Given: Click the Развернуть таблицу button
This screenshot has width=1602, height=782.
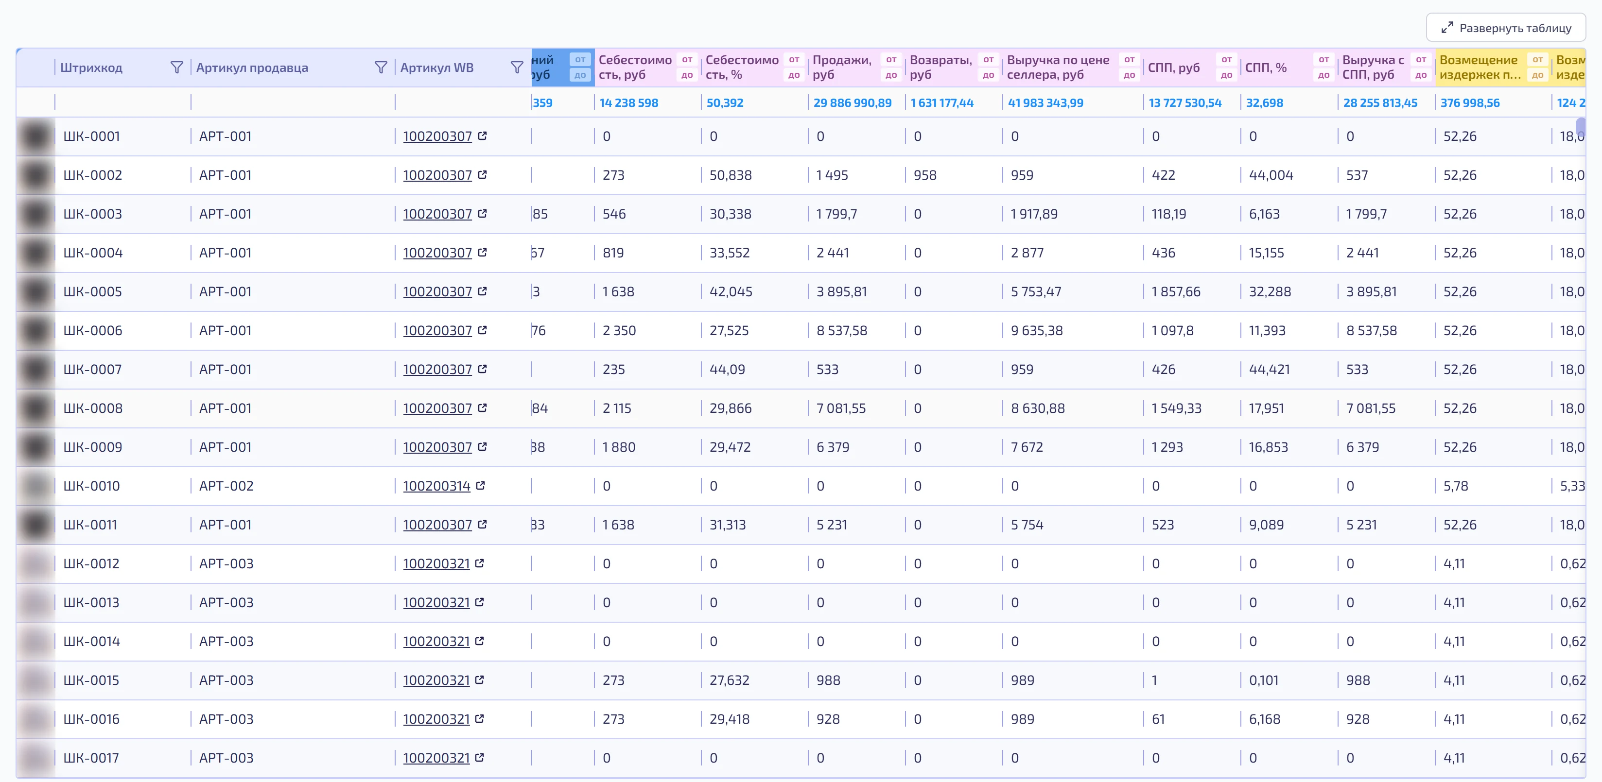Looking at the screenshot, I should [1506, 28].
